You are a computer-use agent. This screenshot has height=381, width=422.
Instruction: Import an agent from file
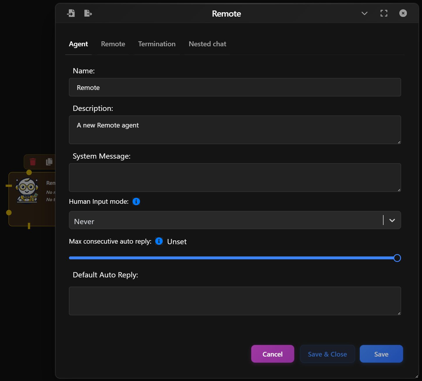[71, 13]
